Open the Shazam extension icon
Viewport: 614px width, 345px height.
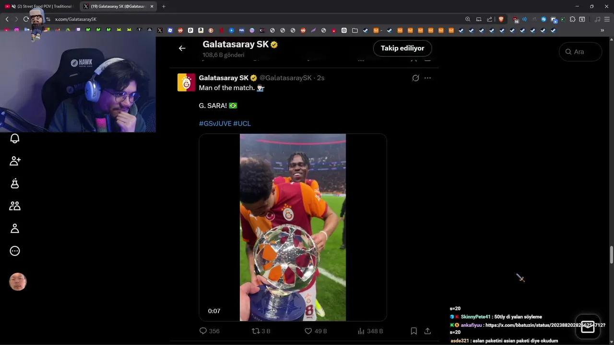tap(543, 19)
